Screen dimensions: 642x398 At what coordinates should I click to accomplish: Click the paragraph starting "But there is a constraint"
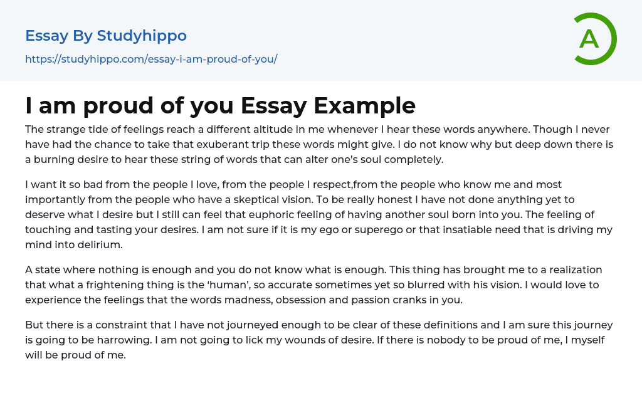point(319,340)
